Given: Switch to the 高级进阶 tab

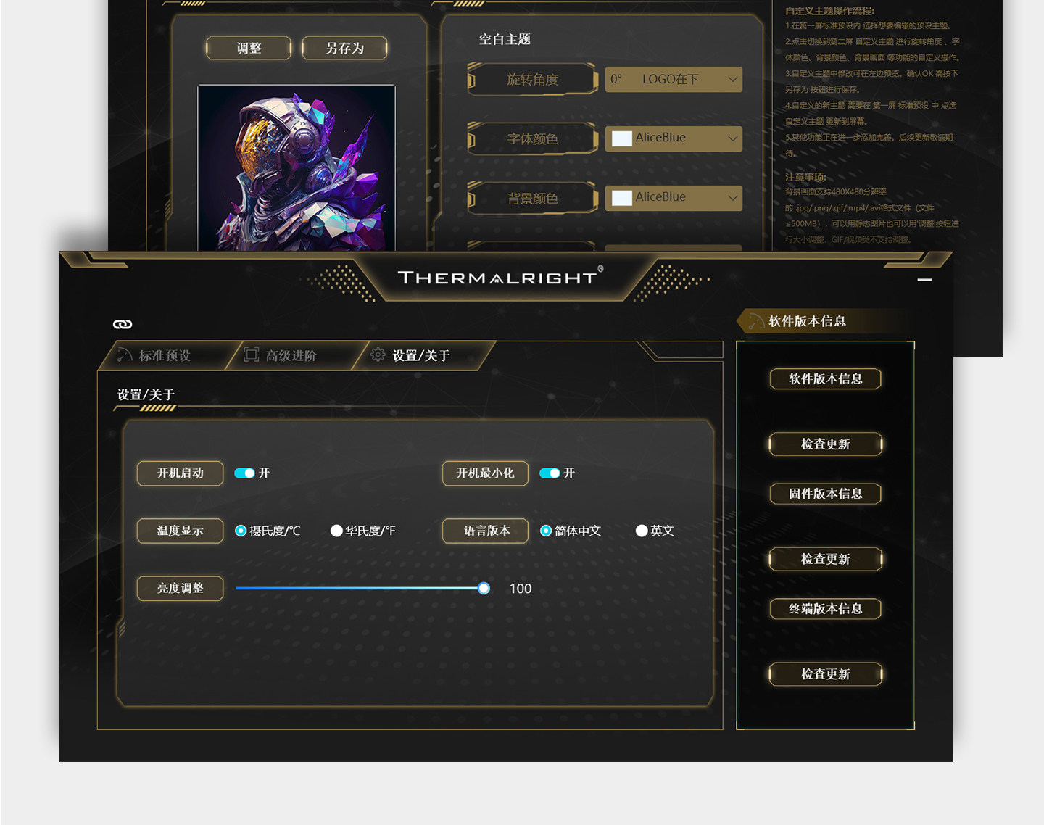Looking at the screenshot, I should point(291,355).
